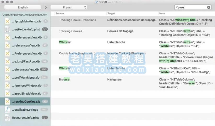This screenshot has width=215, height=126.
Task: Click the /Users/mrqwirk/D...ktop/Cookie/fr.xliff path header
Action: pos(25,15)
